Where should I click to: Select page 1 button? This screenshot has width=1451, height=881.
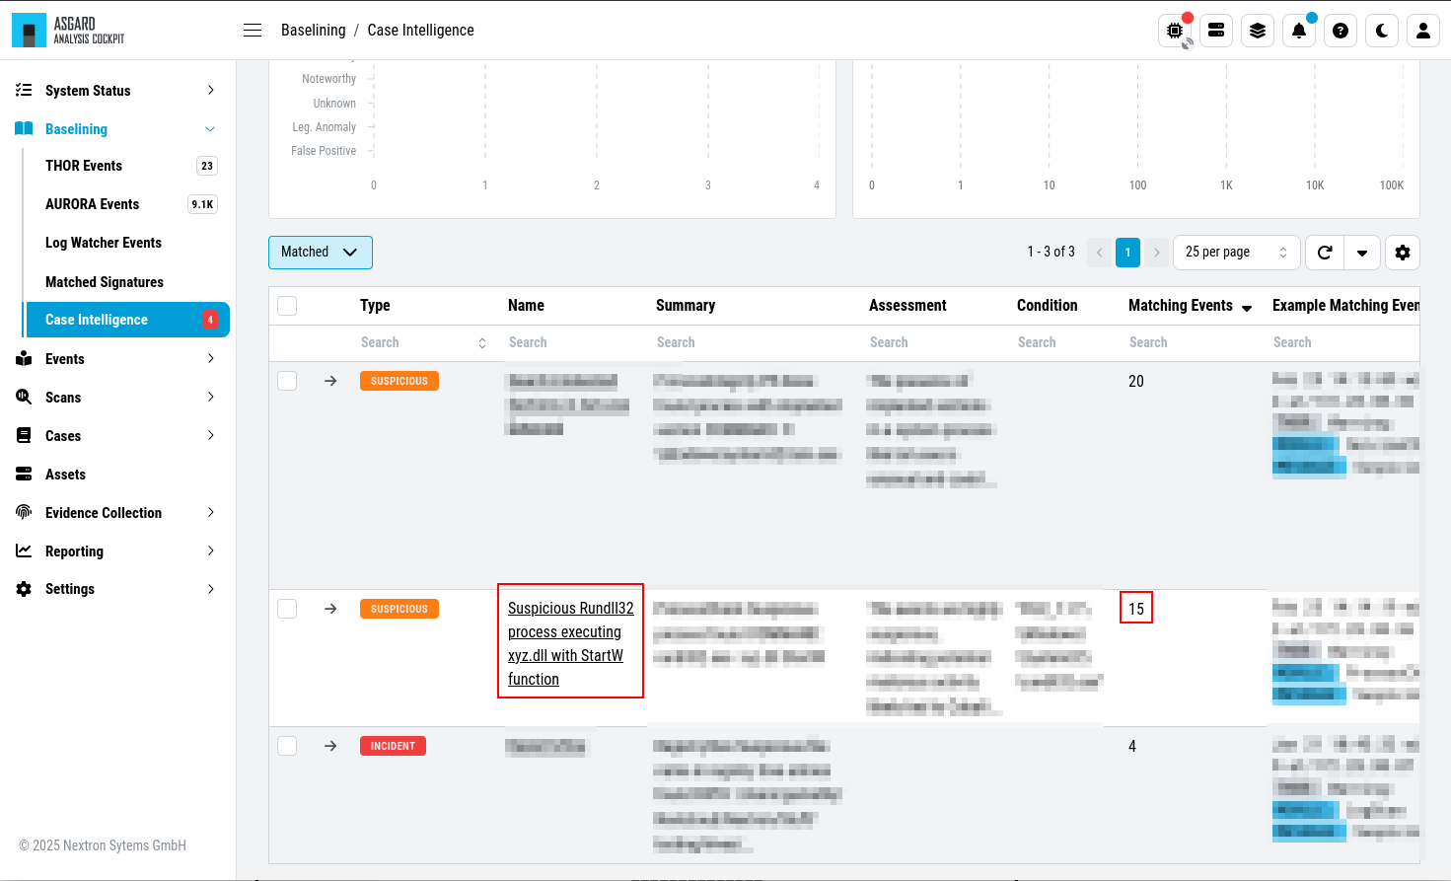point(1127,253)
